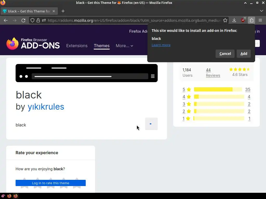Click the 4.6 Stars rating icons
The image size is (266, 199).
click(x=240, y=69)
